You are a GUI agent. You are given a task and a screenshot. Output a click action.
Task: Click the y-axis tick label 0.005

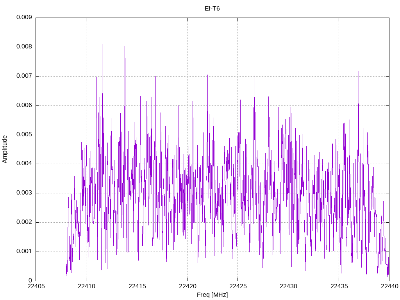coord(24,135)
